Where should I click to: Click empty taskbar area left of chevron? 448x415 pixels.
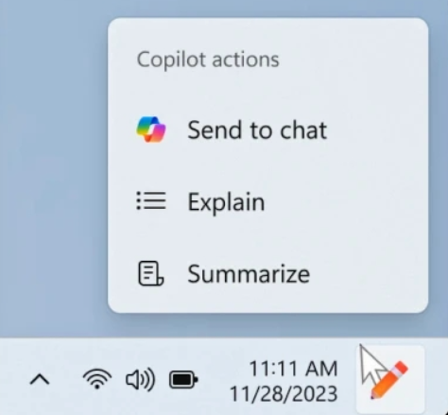[x=12, y=378]
